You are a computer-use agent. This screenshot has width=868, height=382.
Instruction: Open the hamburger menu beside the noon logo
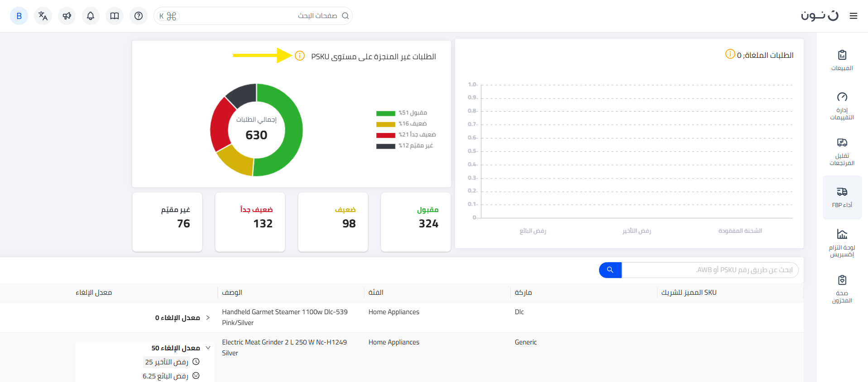(x=854, y=16)
